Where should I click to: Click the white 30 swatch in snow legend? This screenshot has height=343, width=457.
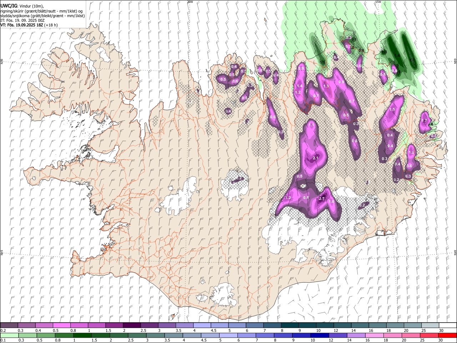coord(447,325)
